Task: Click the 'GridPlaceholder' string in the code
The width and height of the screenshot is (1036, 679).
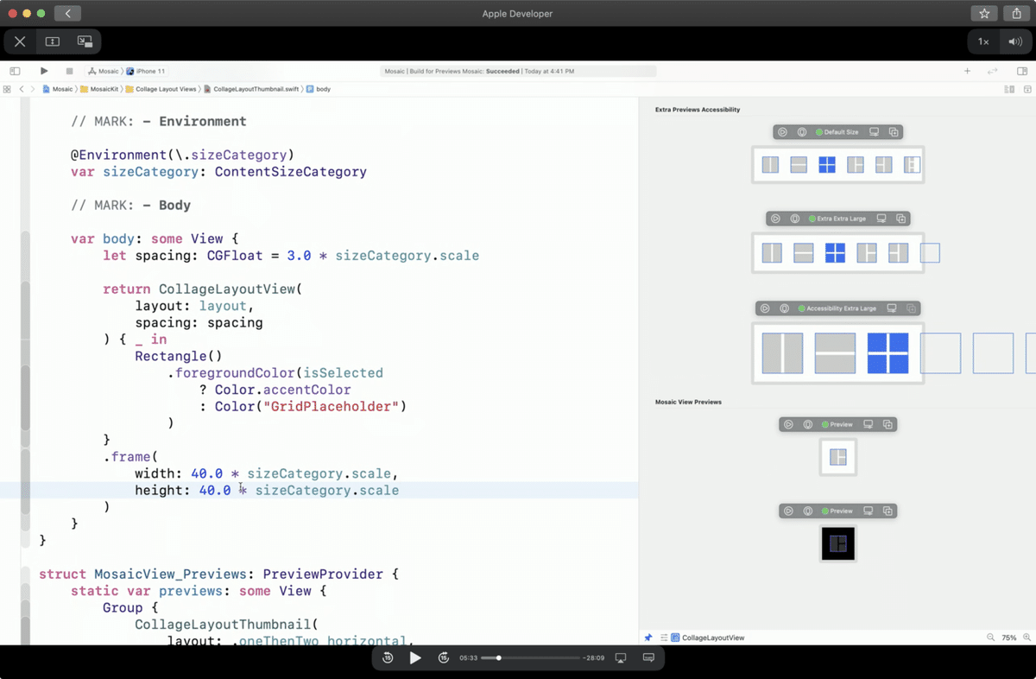Action: tap(333, 406)
